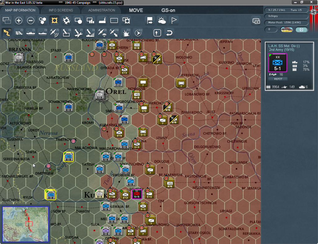
Task: Click the upward arrow box icon
Action: point(157,33)
